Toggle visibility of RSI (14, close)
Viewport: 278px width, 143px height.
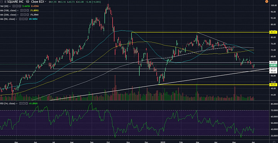(x=20, y=104)
